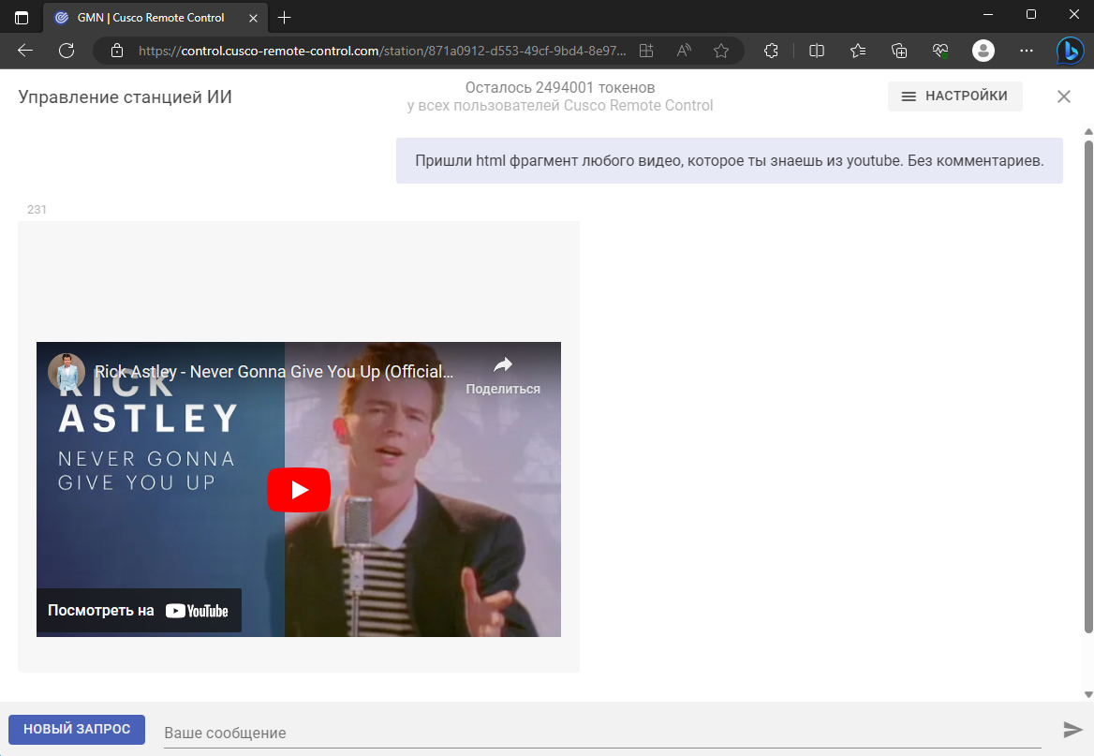Close the AI station control panel
This screenshot has width=1094, height=756.
click(x=1063, y=96)
